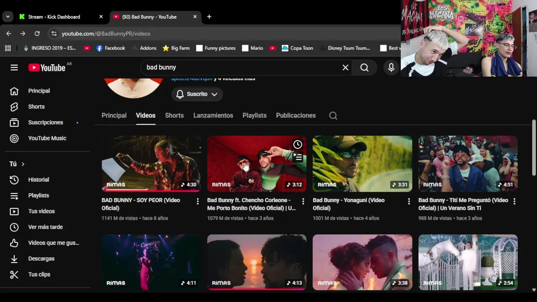Click the address bar URL
The width and height of the screenshot is (537, 302).
106,34
